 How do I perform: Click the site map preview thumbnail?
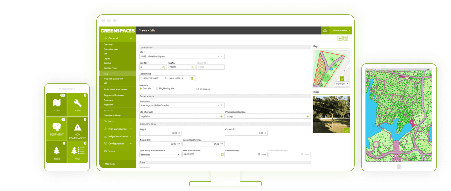332,69
